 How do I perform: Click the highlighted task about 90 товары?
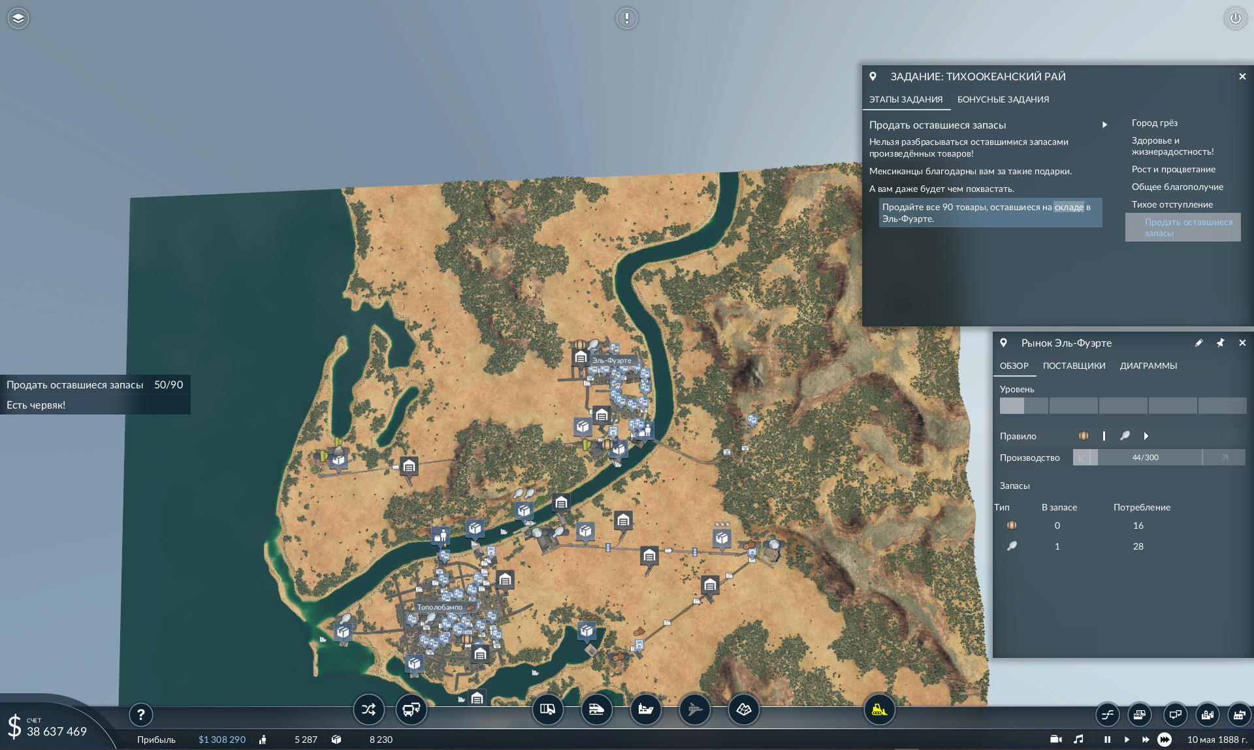coord(990,213)
